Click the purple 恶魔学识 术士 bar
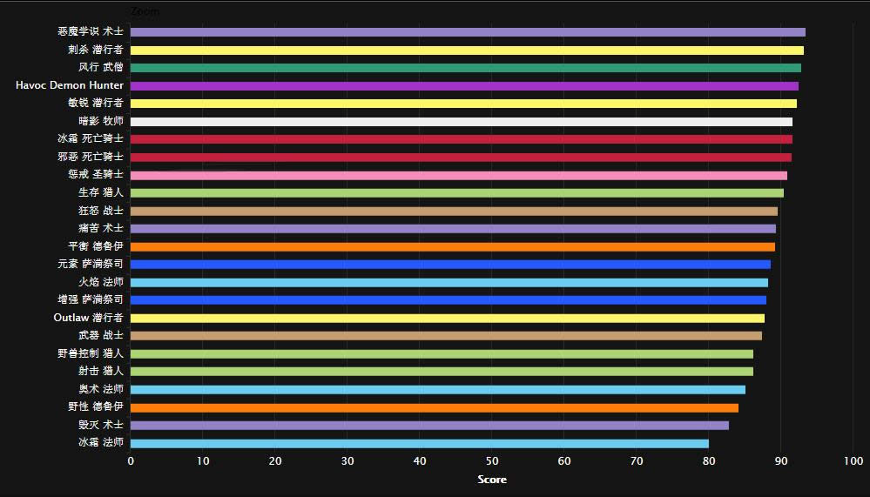This screenshot has height=497, width=870. [468, 32]
